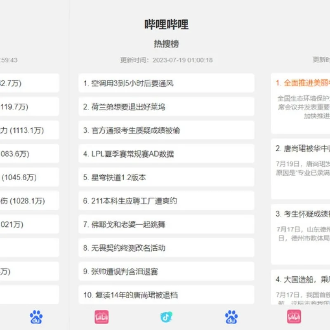This screenshot has height=330, width=330.
Task: Open right panel item 考生怀疑成绩
Action: pyautogui.click(x=300, y=234)
